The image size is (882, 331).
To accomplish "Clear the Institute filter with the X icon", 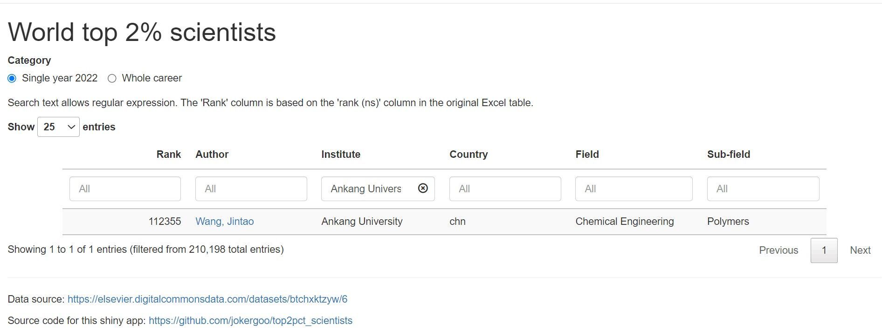I will coord(423,188).
